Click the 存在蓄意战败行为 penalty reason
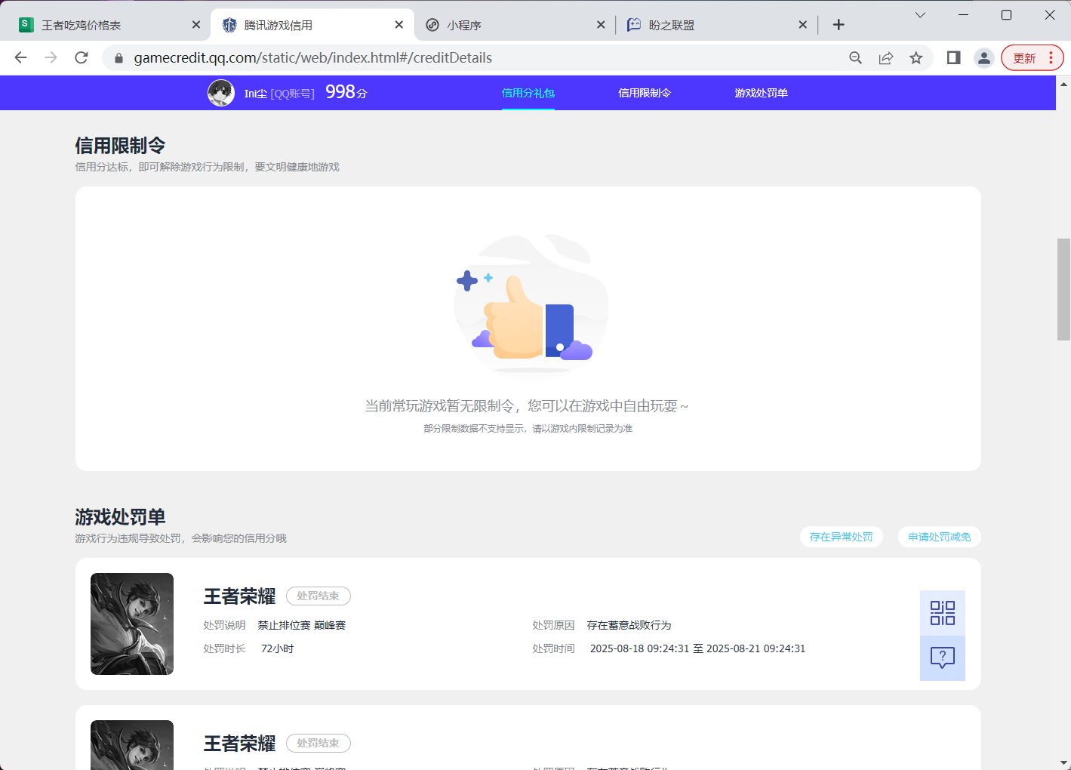This screenshot has height=770, width=1071. click(629, 625)
